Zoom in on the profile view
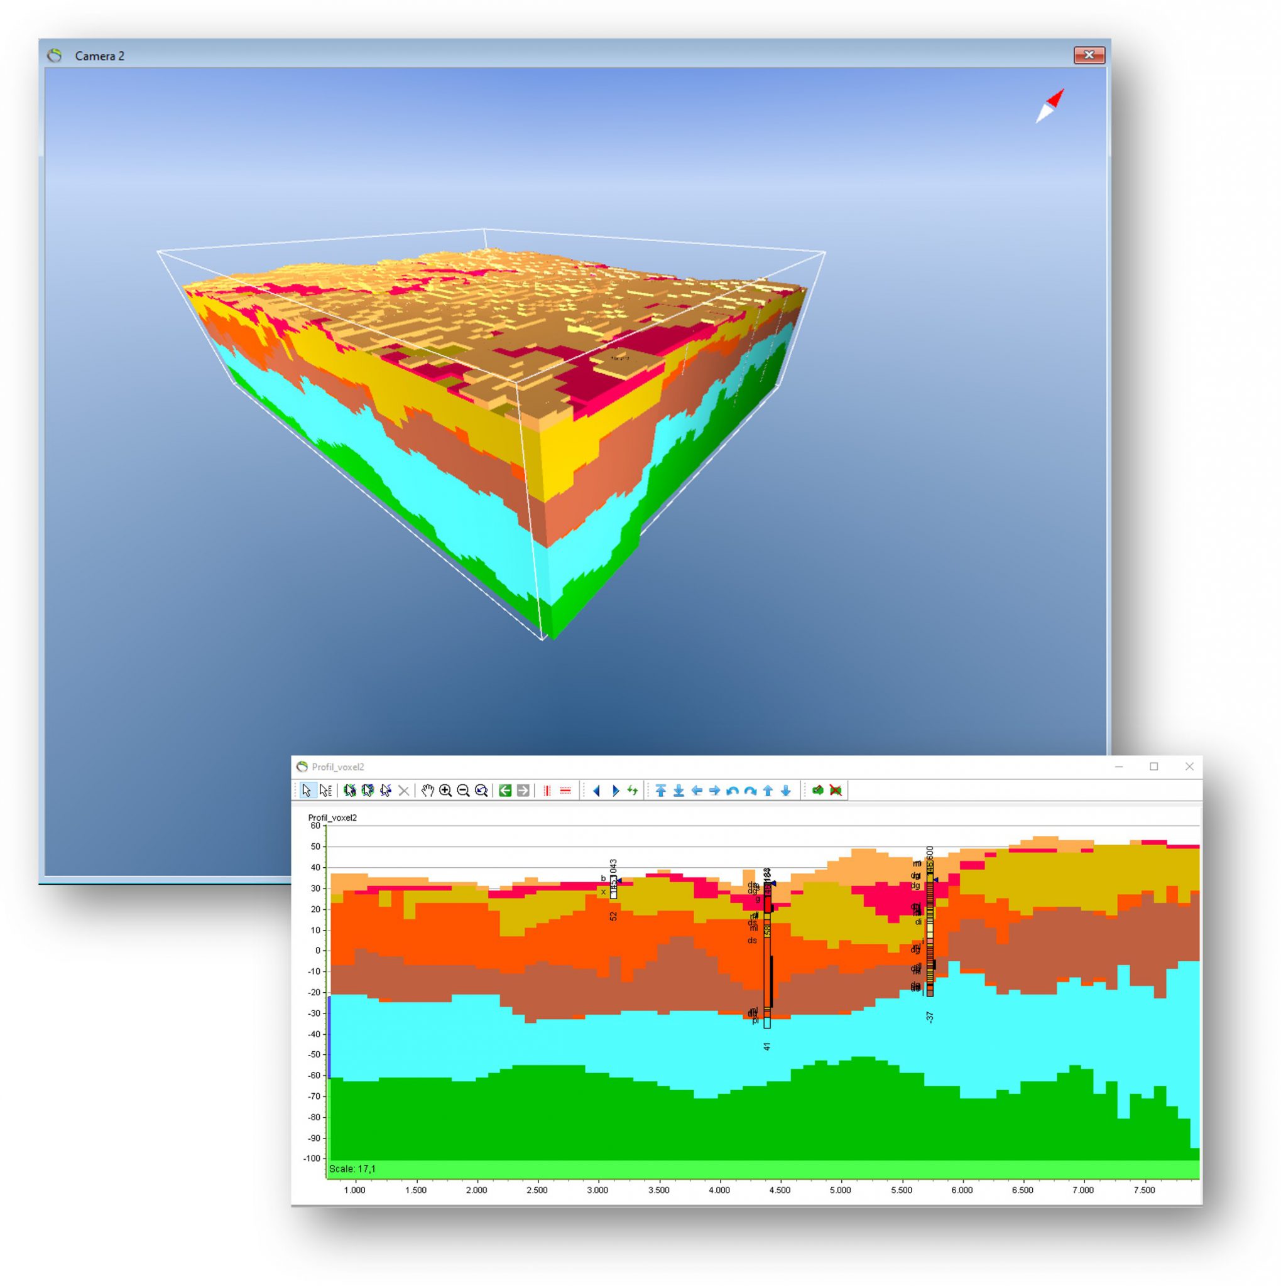 pos(445,791)
